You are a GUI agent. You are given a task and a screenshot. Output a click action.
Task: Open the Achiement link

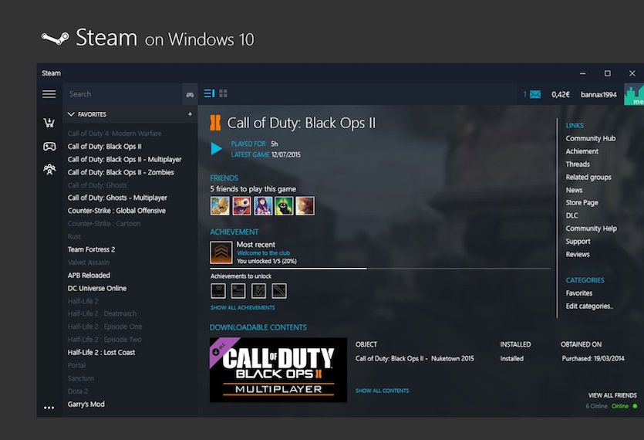(582, 151)
